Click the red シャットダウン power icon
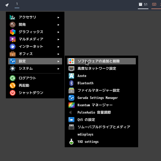 point(13,93)
